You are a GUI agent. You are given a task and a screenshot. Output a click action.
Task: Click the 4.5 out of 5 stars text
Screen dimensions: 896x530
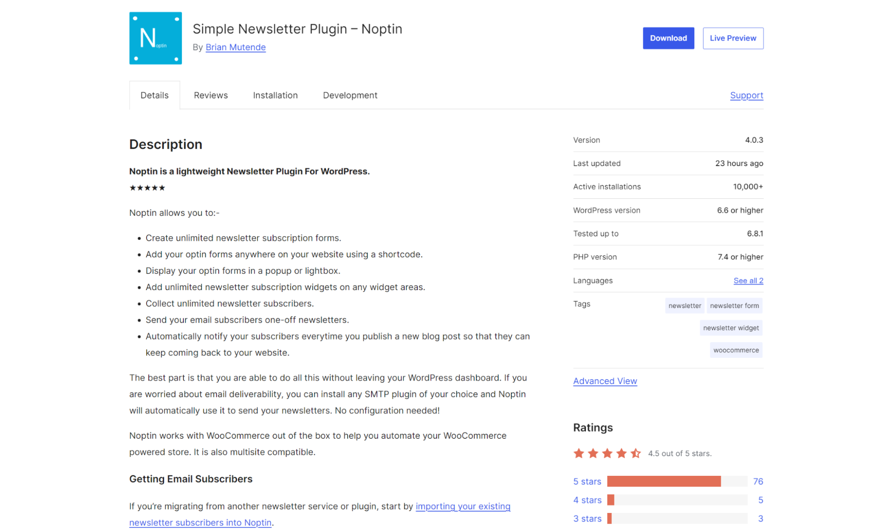[x=680, y=453]
